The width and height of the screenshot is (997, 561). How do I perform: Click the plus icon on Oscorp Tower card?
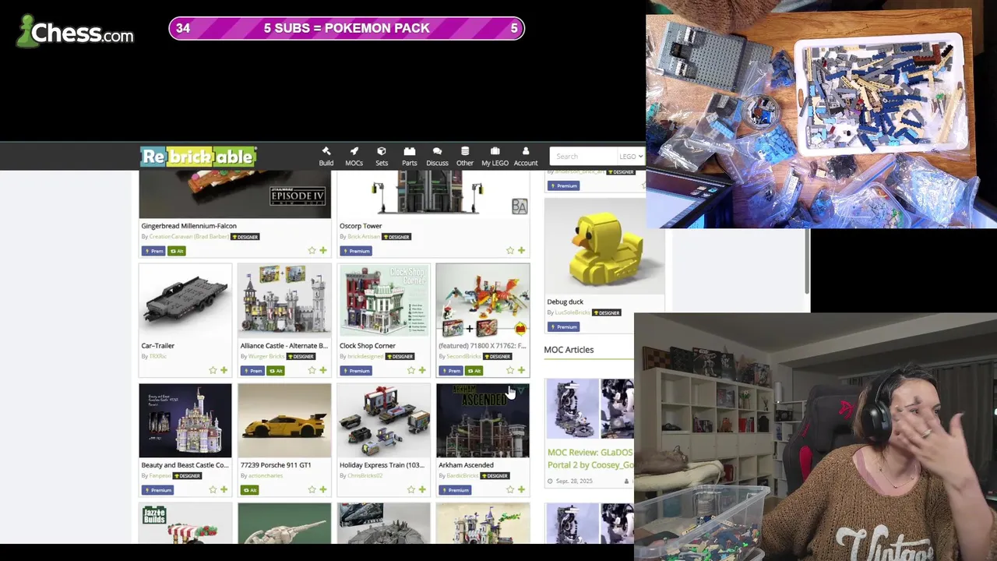click(522, 251)
